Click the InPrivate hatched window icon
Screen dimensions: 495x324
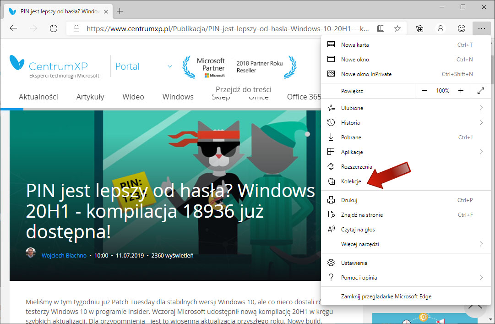tap(331, 74)
